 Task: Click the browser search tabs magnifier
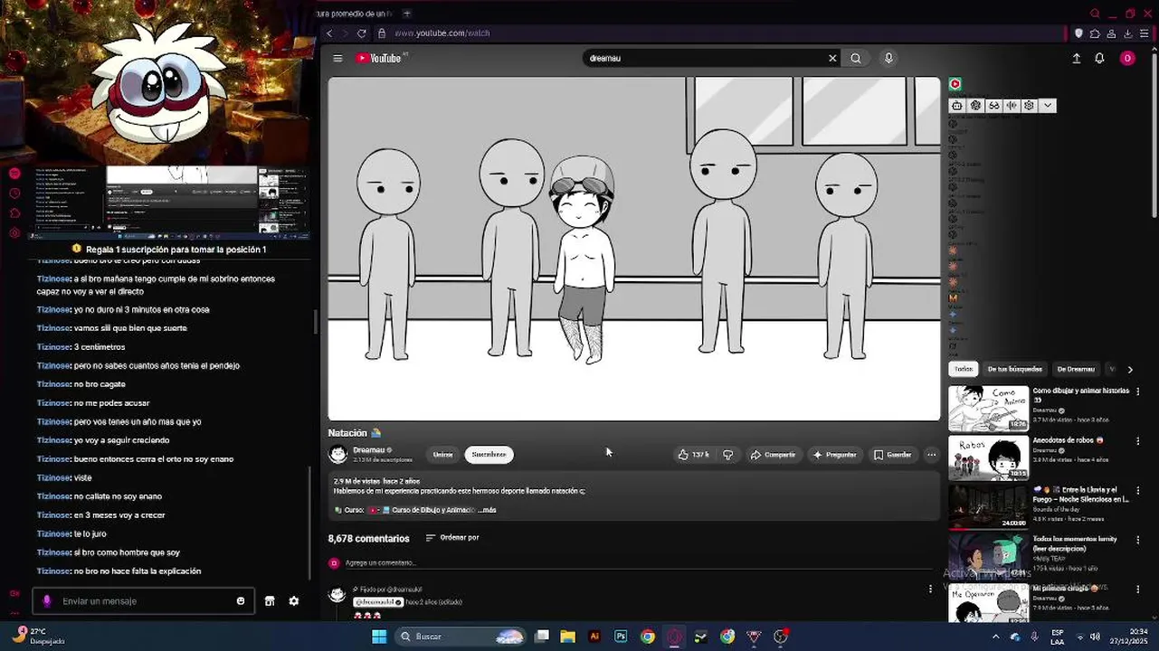click(1095, 14)
